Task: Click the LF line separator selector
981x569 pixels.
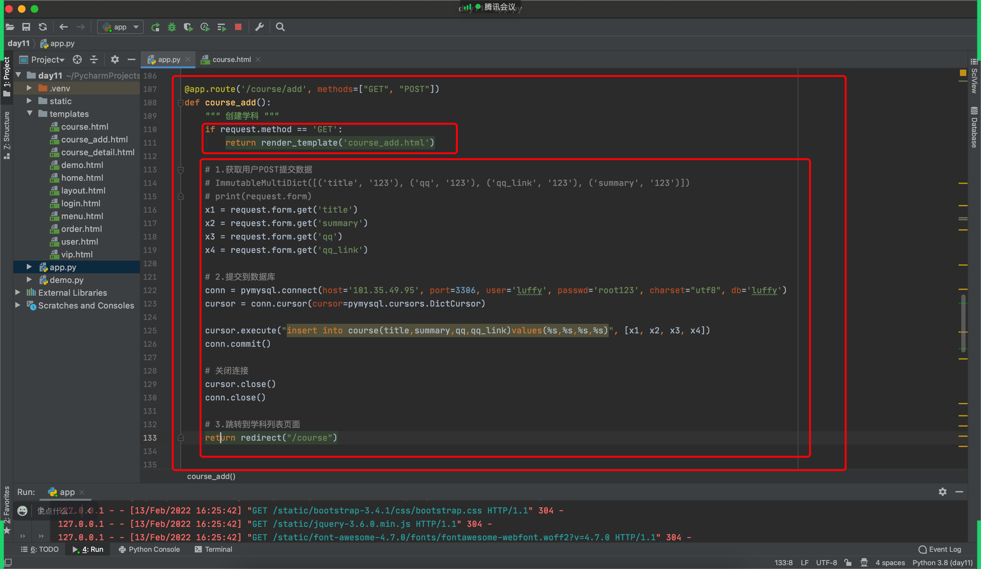Action: [805, 562]
